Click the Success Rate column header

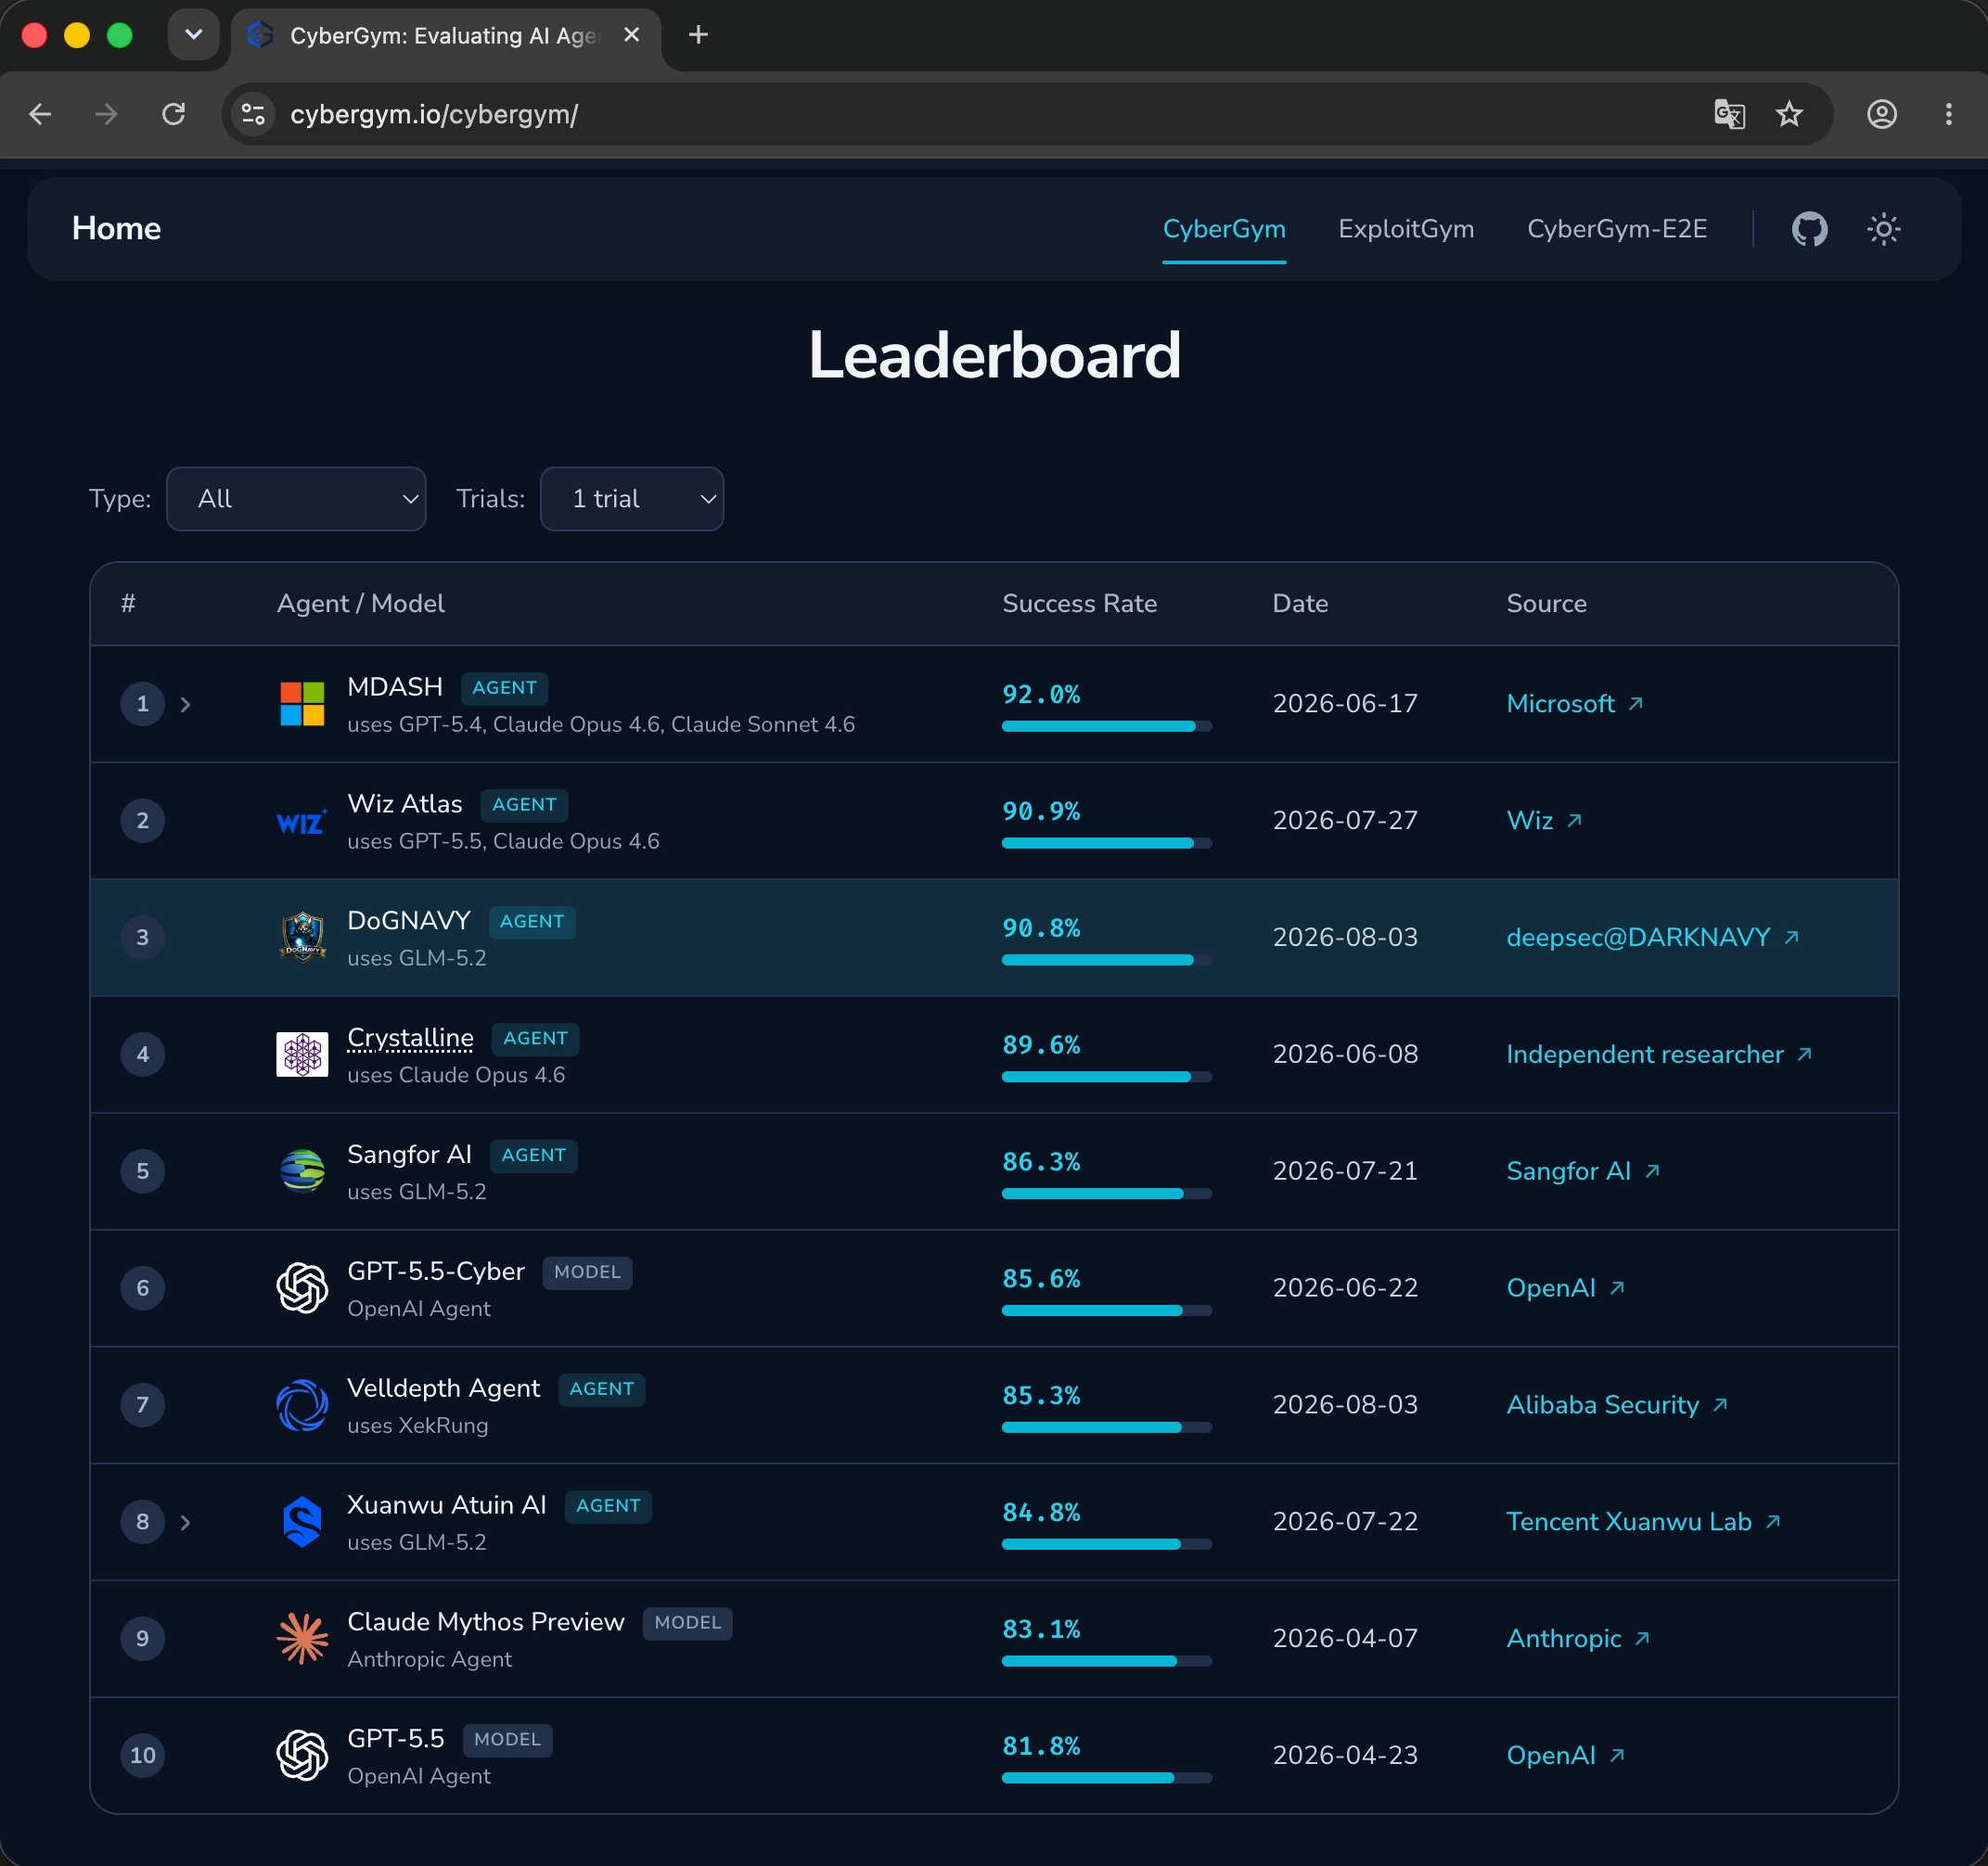point(1079,604)
